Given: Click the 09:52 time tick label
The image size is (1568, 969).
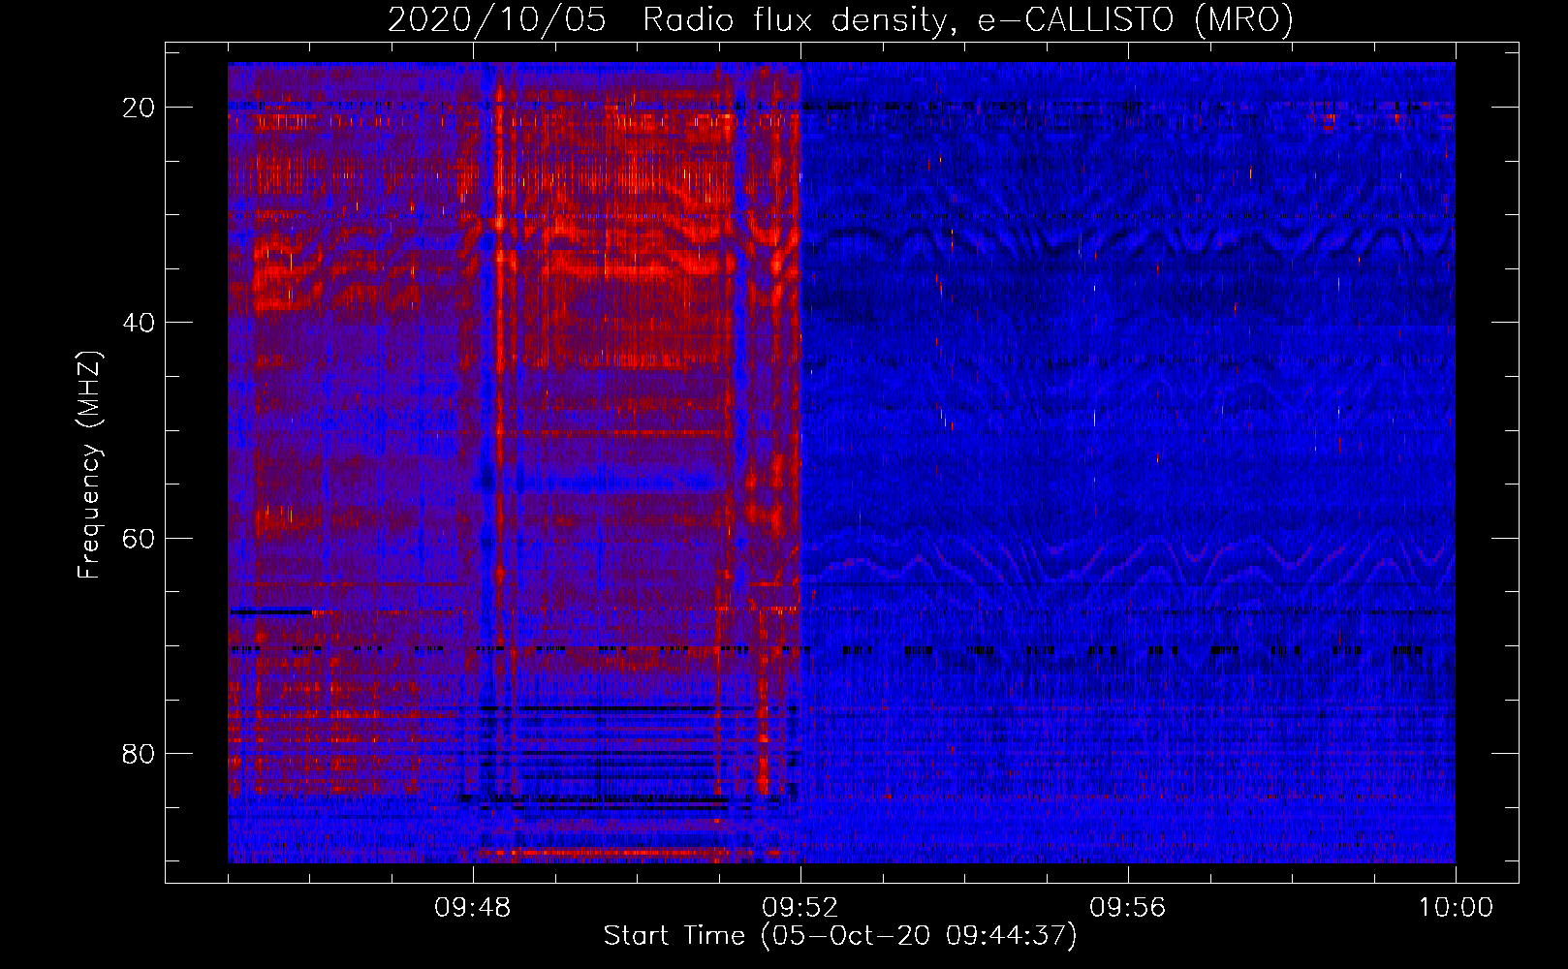Looking at the screenshot, I should pyautogui.click(x=800, y=908).
